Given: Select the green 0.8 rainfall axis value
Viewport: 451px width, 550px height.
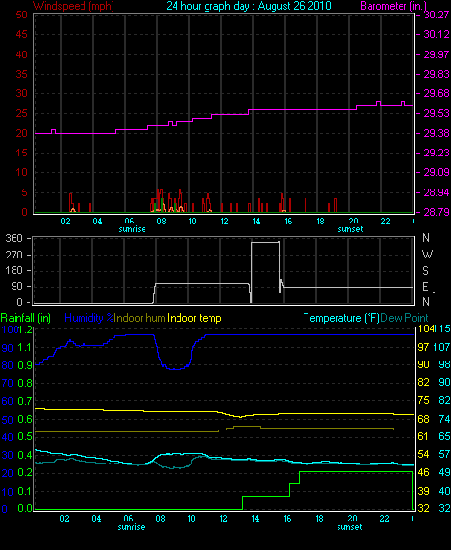Looking at the screenshot, I should tap(25, 383).
